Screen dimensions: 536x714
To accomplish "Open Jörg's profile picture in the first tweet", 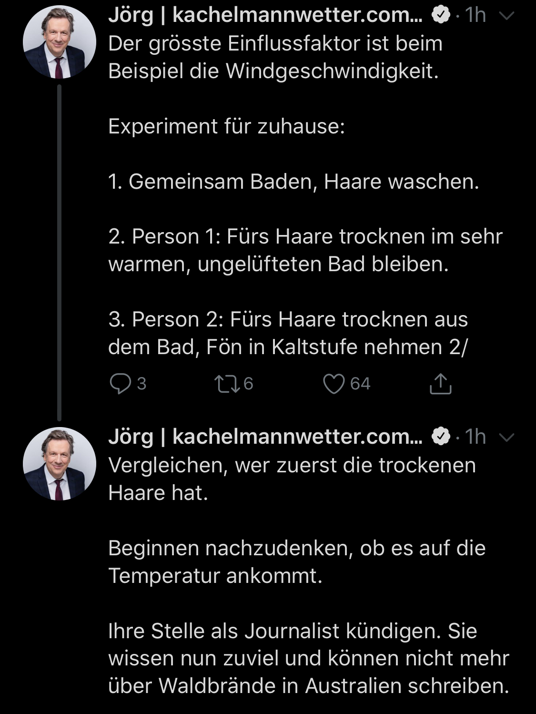I will coord(59,42).
